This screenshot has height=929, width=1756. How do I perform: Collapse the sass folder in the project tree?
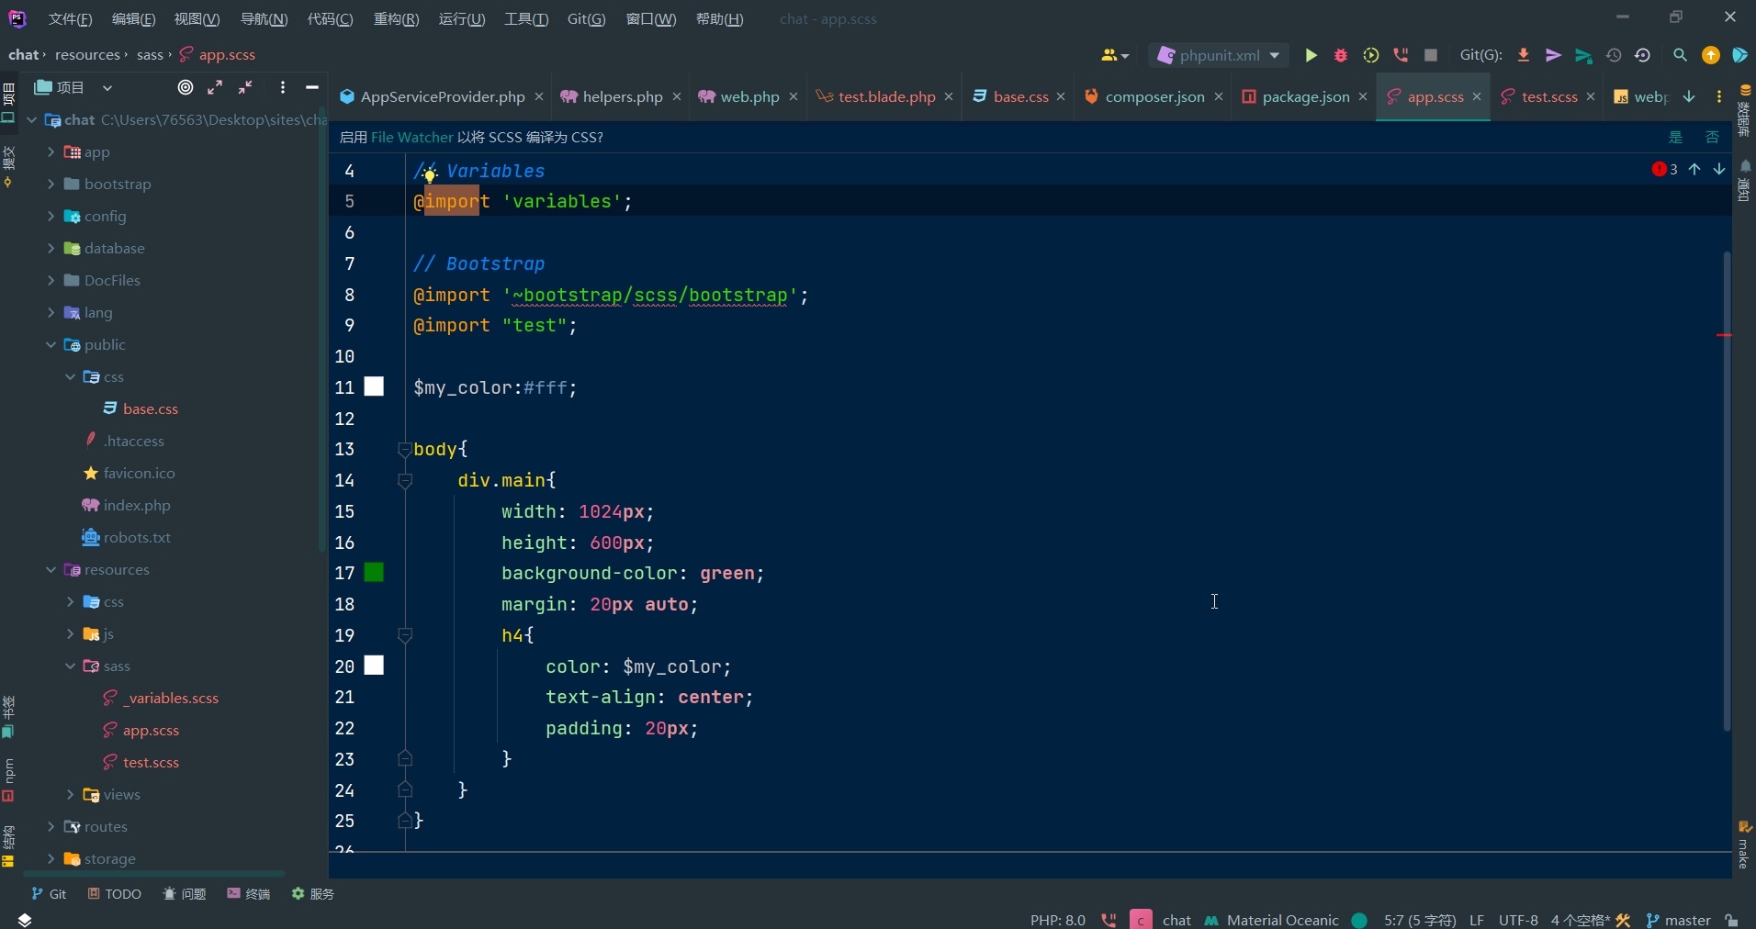pos(72,667)
